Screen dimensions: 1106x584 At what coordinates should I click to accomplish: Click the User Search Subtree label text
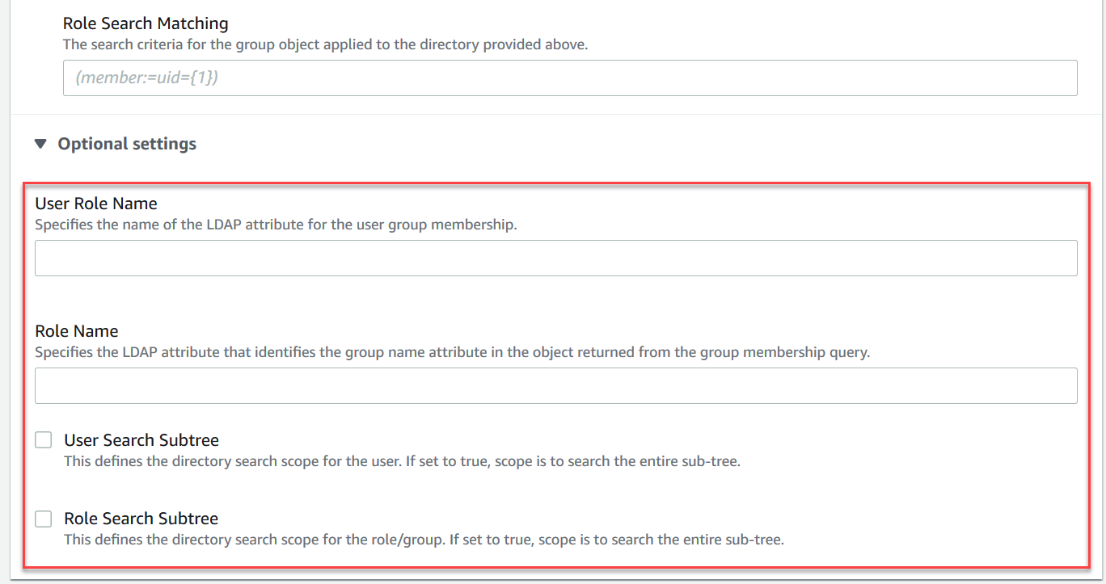[x=141, y=439]
